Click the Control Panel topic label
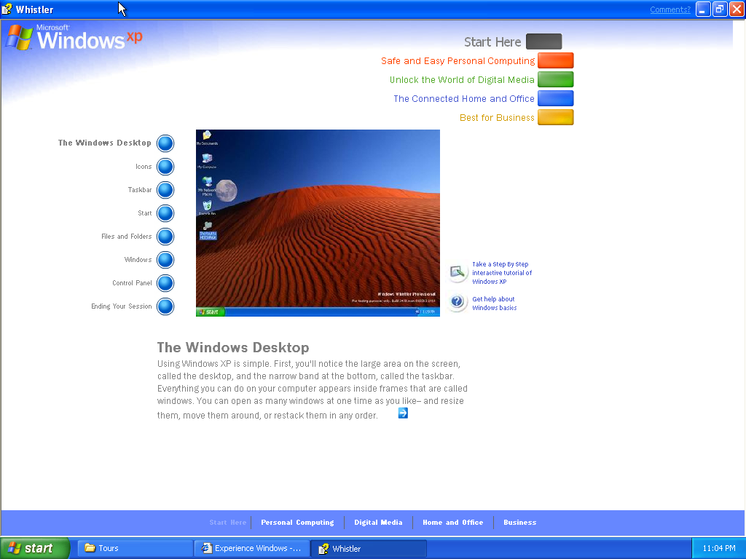Viewport: 746px width, 559px height. point(133,283)
